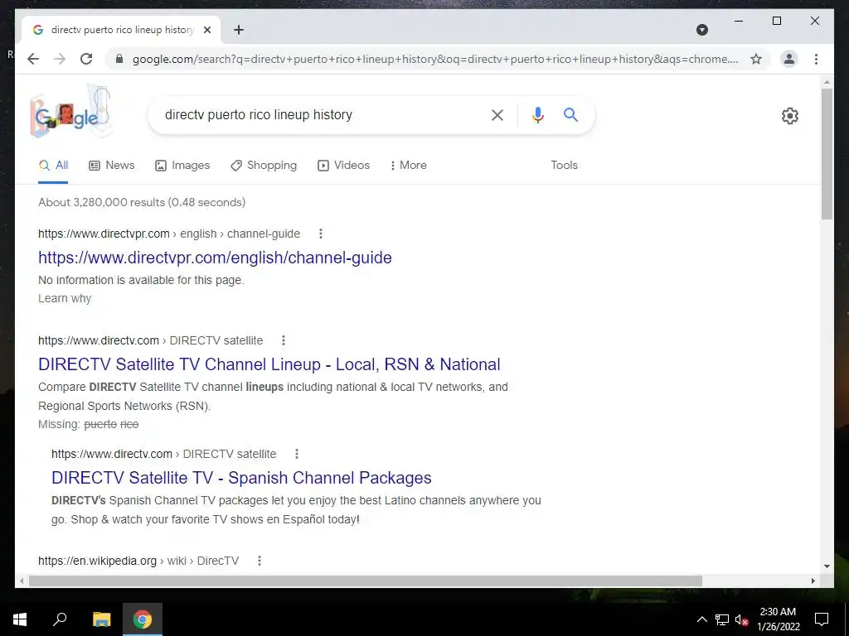This screenshot has width=849, height=636.
Task: Open the network status tray icon
Action: coord(722,619)
